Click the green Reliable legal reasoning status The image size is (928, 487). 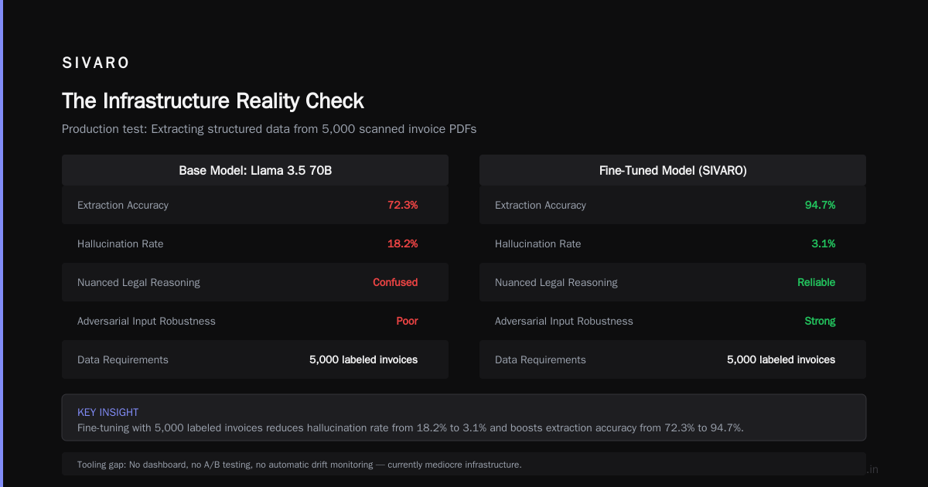[817, 282]
